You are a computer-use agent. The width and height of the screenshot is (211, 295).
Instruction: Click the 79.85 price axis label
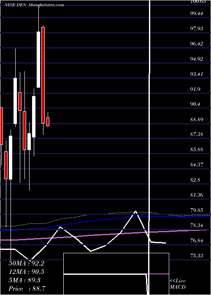point(197,210)
